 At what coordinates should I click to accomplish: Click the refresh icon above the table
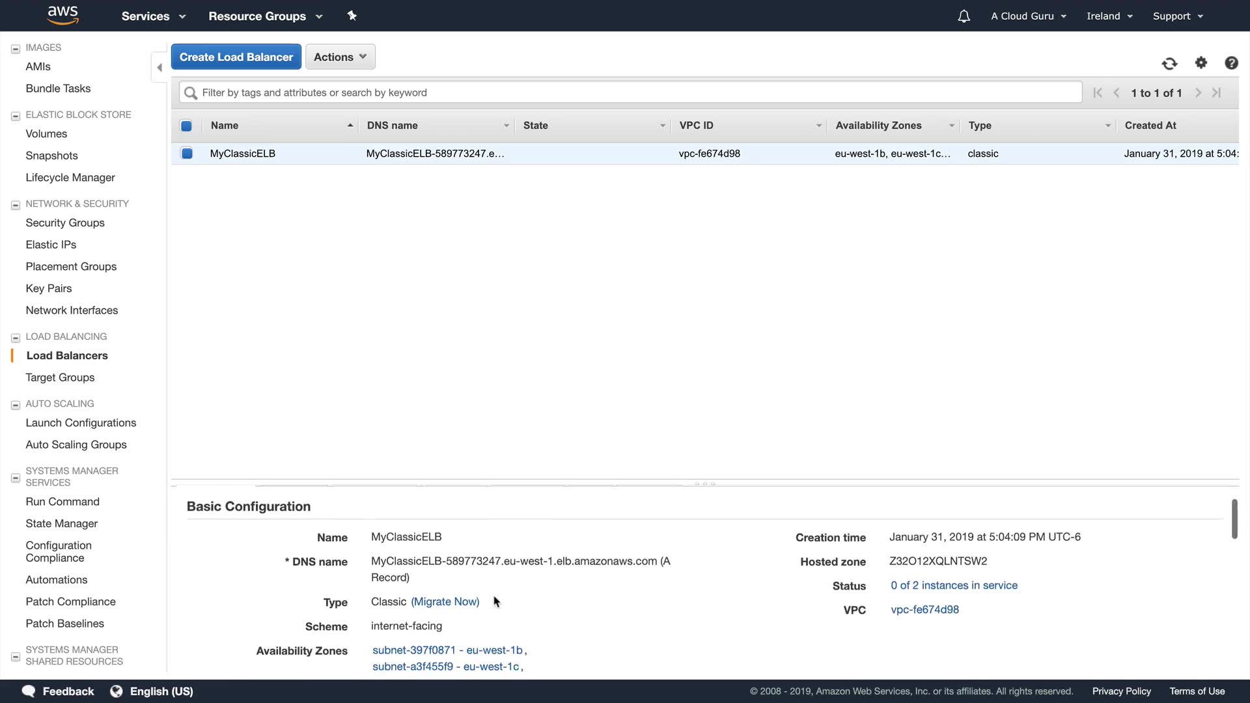click(1169, 63)
